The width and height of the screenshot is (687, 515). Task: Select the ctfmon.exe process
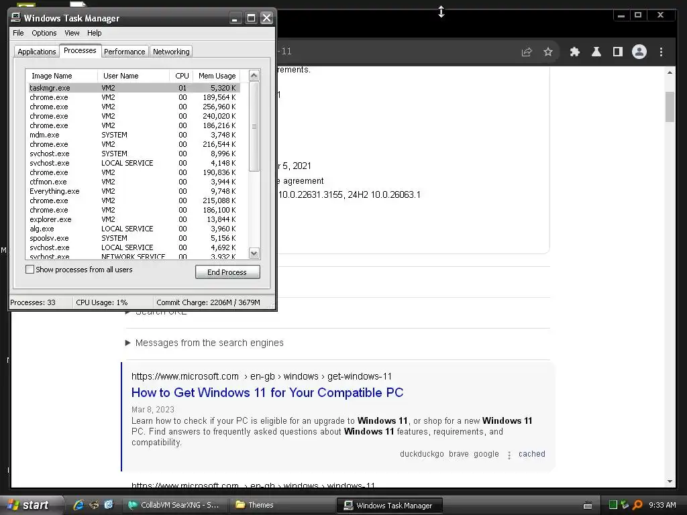tap(134, 182)
